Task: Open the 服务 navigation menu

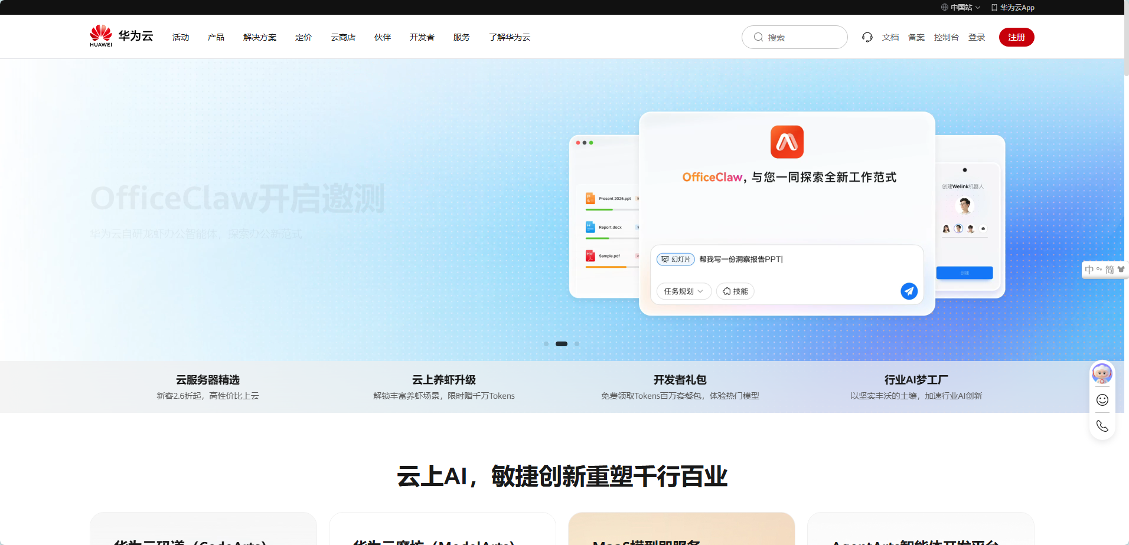Action: point(462,37)
